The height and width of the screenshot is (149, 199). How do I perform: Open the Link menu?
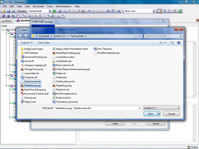[27, 6]
